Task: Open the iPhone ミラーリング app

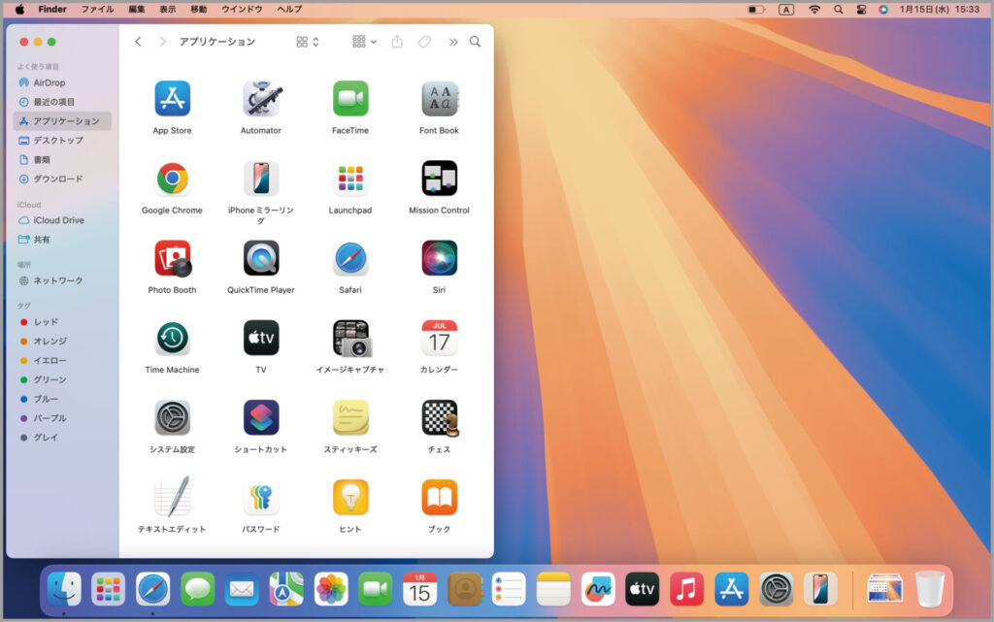Action: 260,179
